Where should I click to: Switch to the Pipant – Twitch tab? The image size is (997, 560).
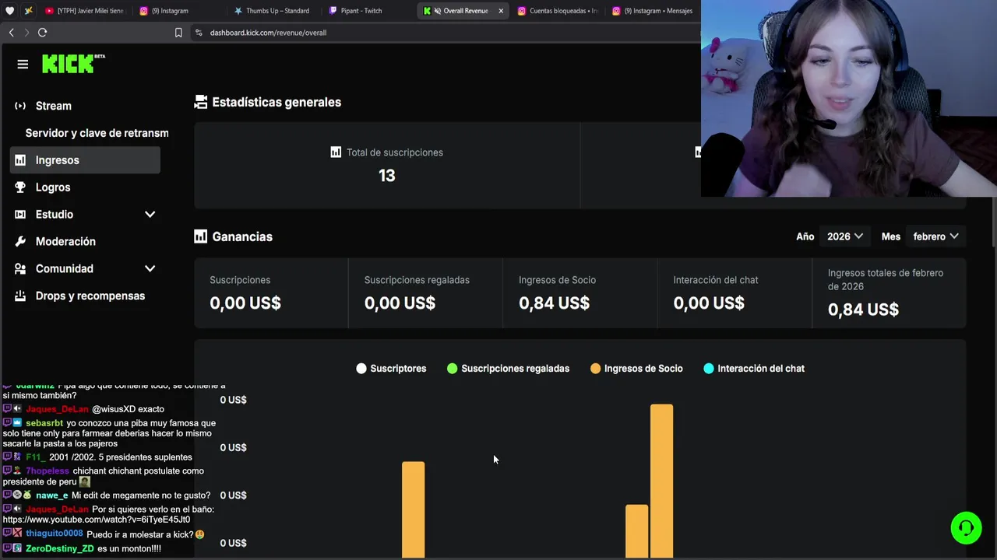[368, 11]
